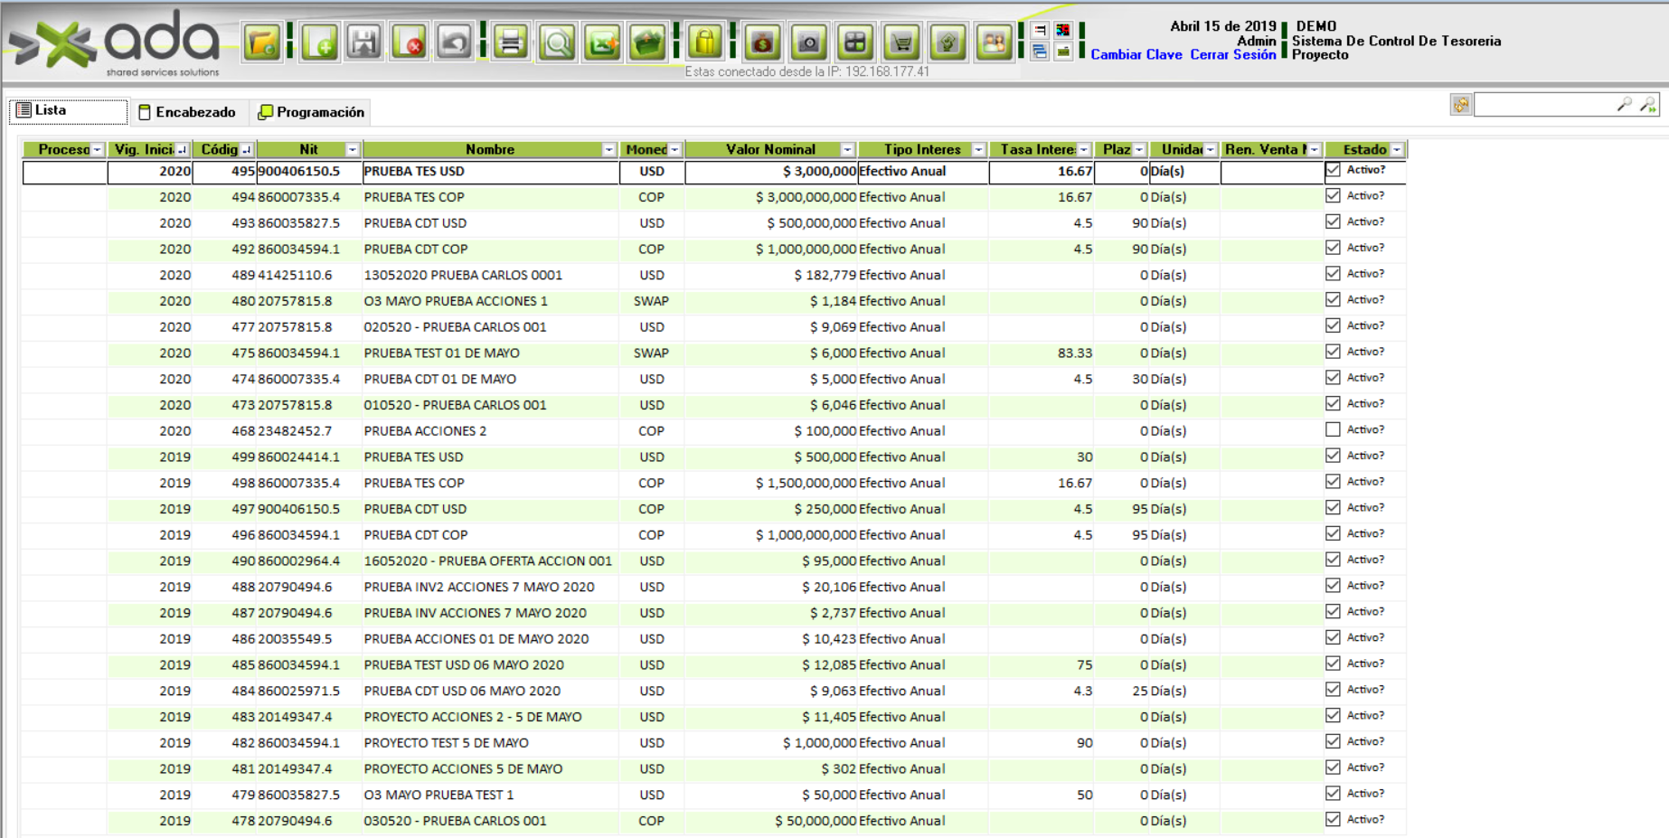
Task: Open the Nombre column filter dropdown
Action: click(x=608, y=150)
